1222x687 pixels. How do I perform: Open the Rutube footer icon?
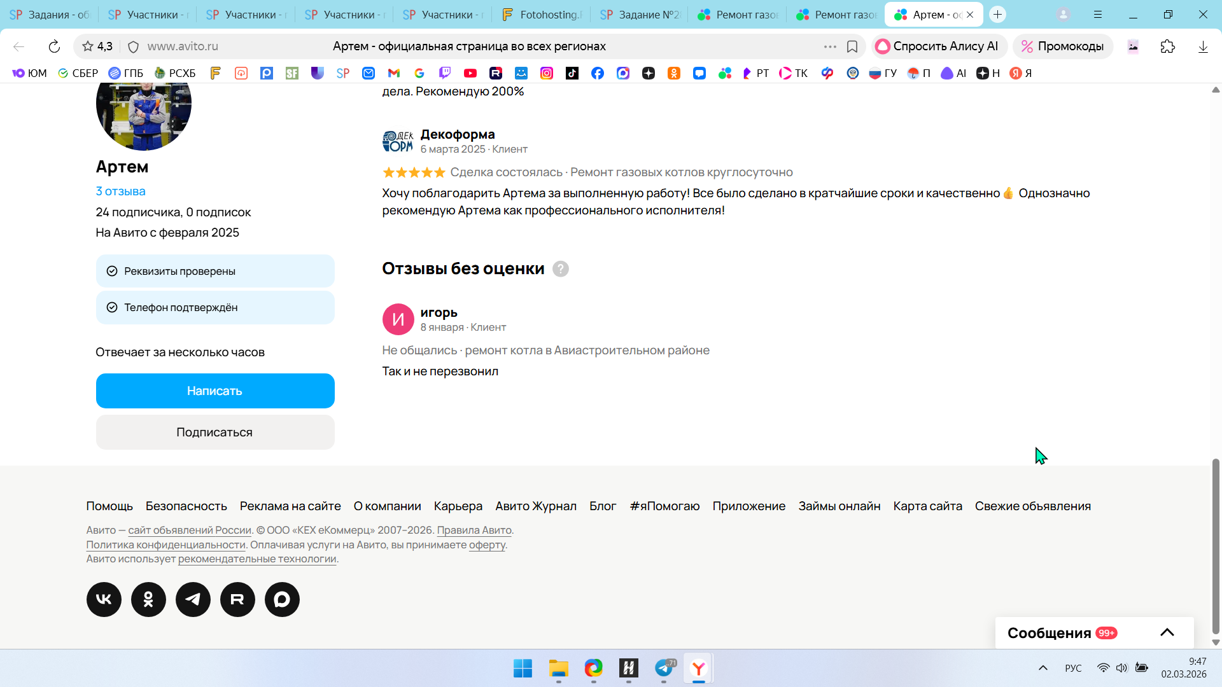pyautogui.click(x=237, y=599)
